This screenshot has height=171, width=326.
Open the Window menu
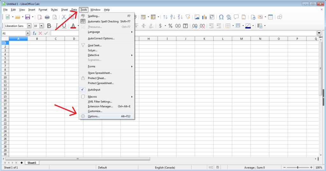95,10
